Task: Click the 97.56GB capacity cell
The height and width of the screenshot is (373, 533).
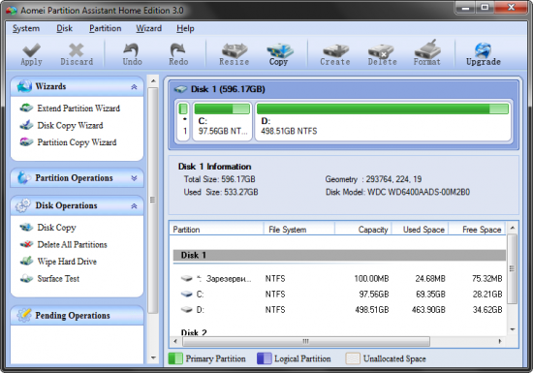Action: 374,295
